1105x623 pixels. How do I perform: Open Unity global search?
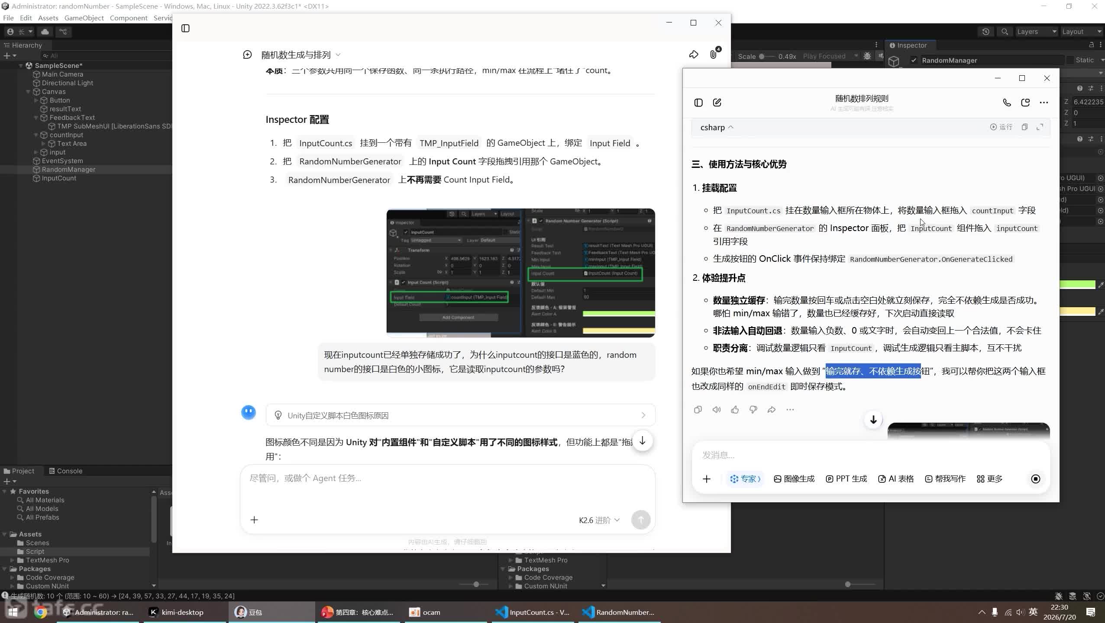tap(1005, 32)
